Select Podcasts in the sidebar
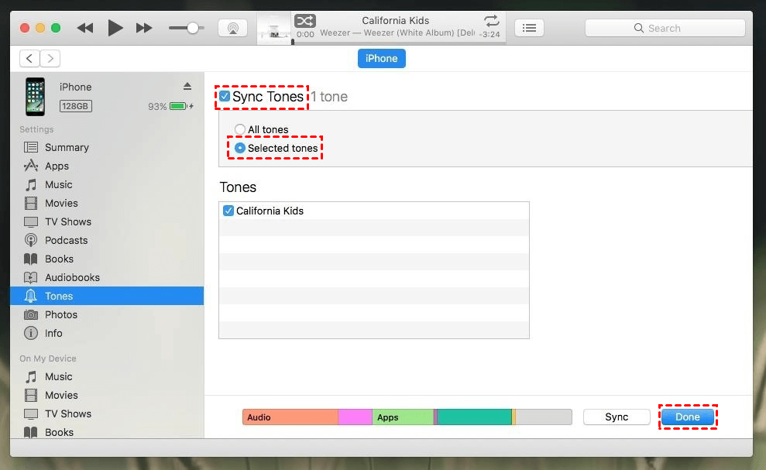The width and height of the screenshot is (766, 470). [x=66, y=240]
